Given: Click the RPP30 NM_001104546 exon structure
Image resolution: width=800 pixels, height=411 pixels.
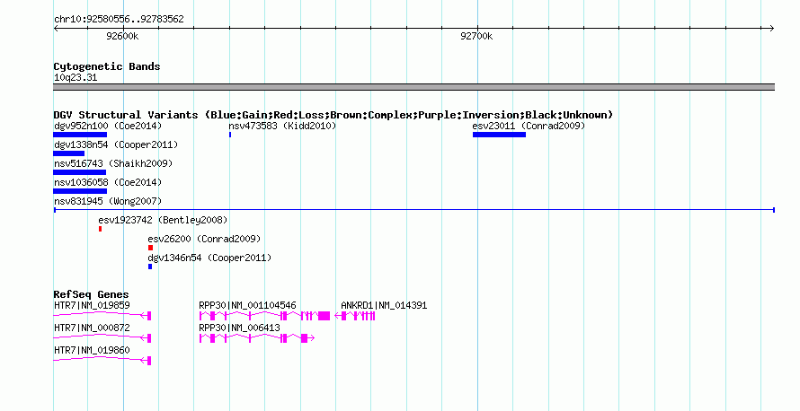Looking at the screenshot, I should [264, 316].
